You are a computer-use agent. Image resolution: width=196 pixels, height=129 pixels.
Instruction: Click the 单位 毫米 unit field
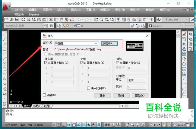(x=137, y=80)
